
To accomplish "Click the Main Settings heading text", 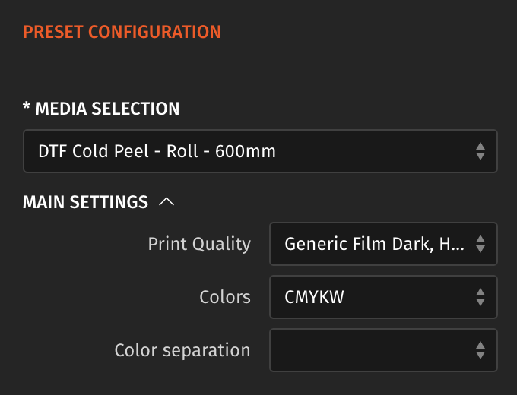I will 85,202.
